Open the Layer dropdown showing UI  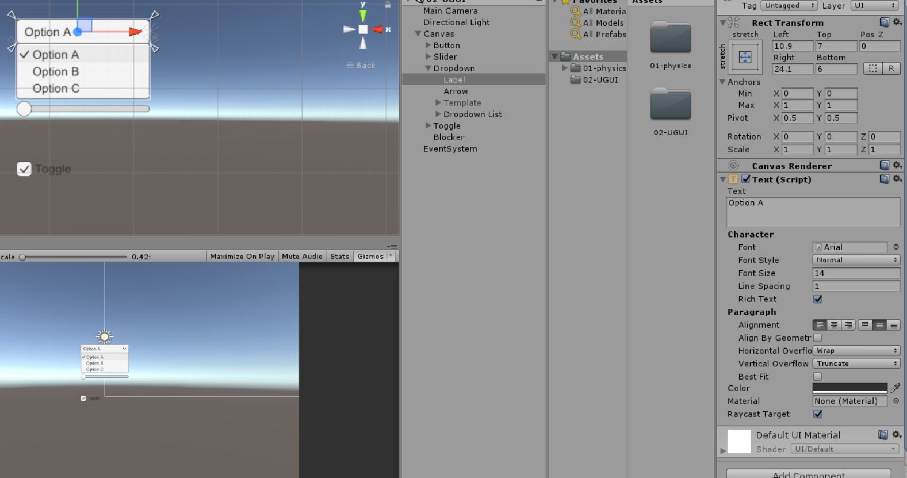tap(874, 5)
